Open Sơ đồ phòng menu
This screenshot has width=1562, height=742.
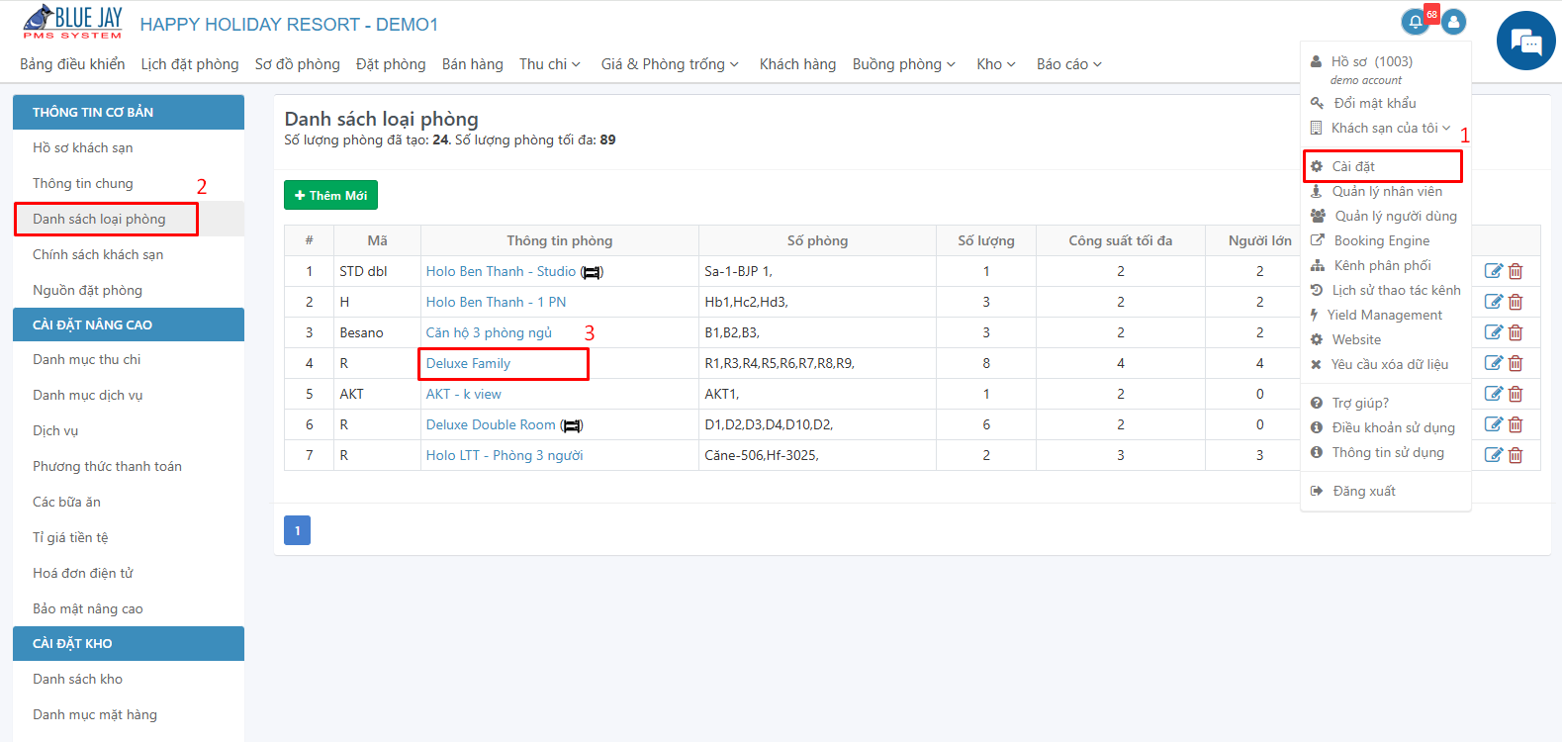297,64
